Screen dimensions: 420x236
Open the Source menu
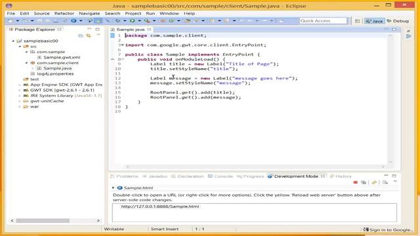click(x=41, y=13)
